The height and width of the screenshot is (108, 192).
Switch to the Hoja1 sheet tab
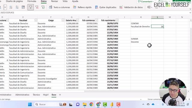click(x=46, y=95)
